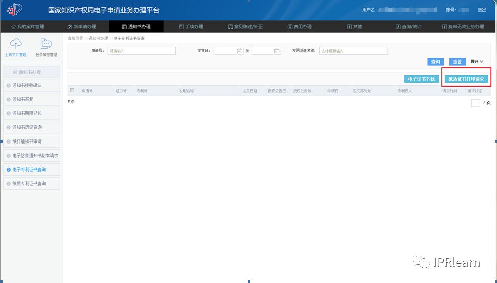Click 电子专利证书查询 breadcrumb text

coord(129,38)
